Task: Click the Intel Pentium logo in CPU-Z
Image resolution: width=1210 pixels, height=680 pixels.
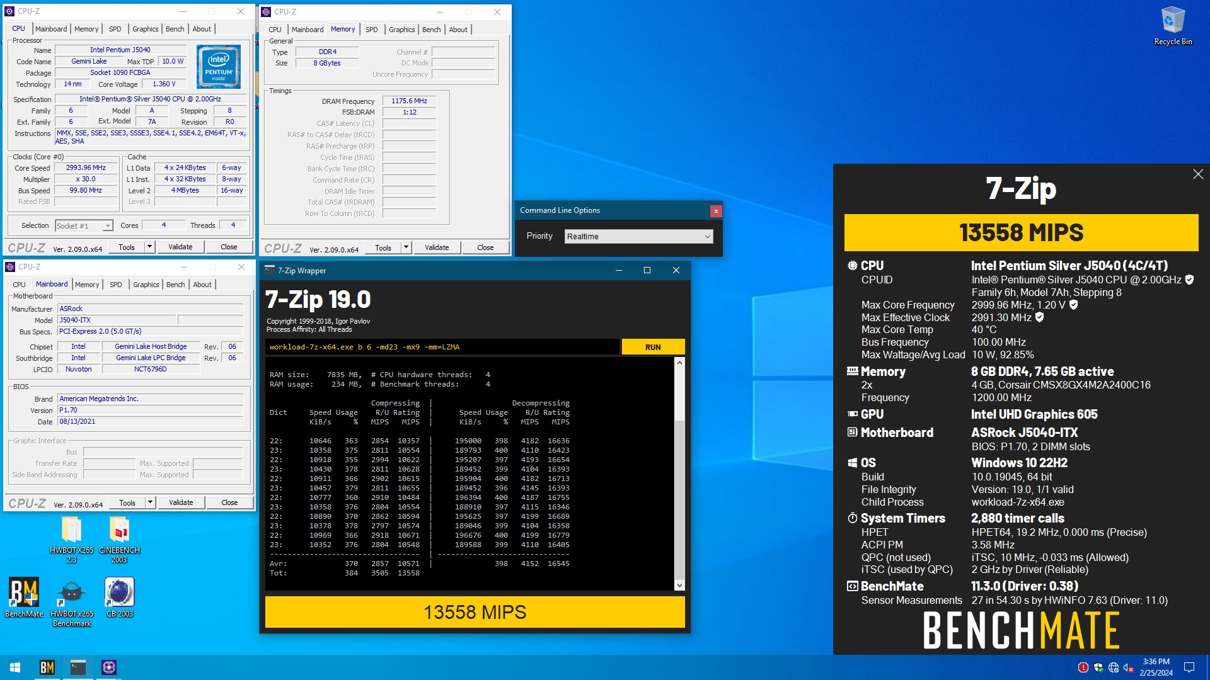Action: [219, 66]
